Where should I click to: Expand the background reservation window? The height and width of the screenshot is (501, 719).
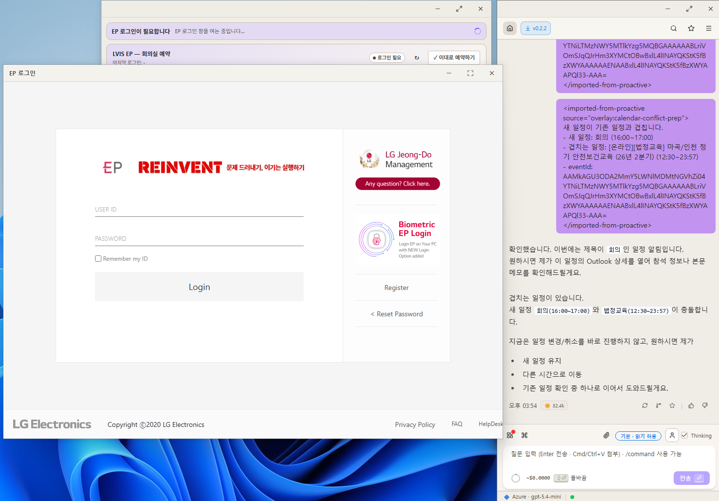(459, 9)
